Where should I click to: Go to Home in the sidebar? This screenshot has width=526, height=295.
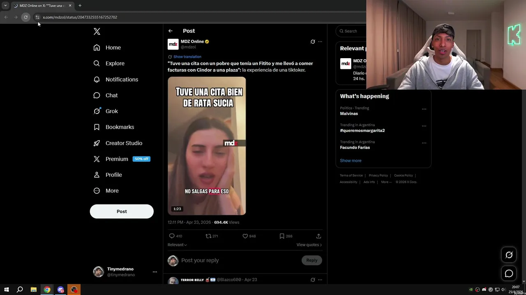tap(107, 48)
